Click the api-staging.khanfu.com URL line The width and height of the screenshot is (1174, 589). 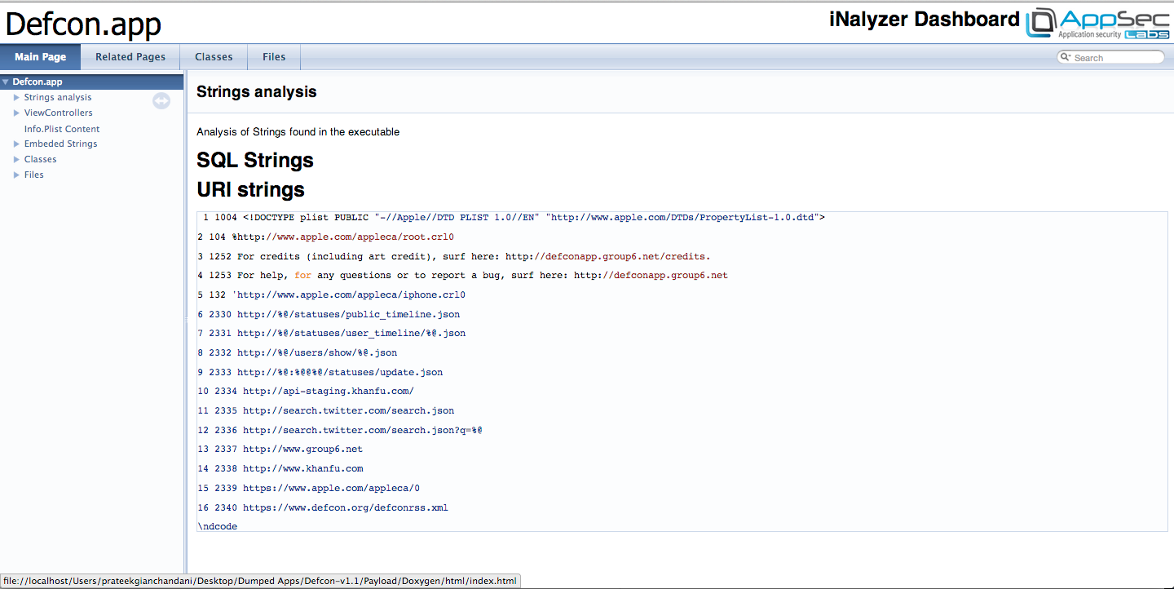pos(328,391)
